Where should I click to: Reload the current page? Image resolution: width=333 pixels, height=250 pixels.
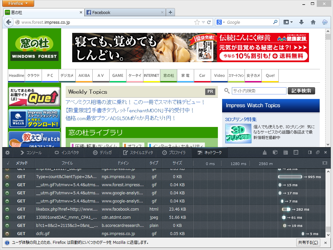click(x=208, y=22)
